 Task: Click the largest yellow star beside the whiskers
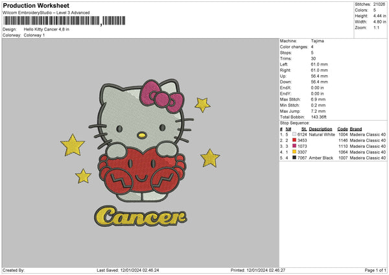73,145
